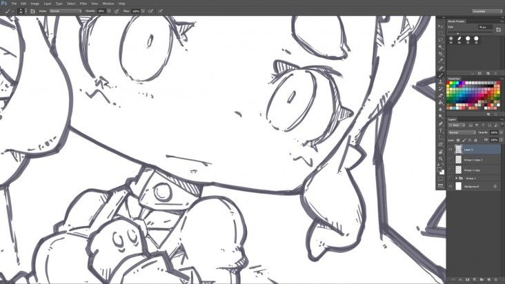
Task: Select the Lasso tool
Action: [440, 40]
